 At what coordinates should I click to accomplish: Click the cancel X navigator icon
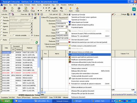coord(49,11)
